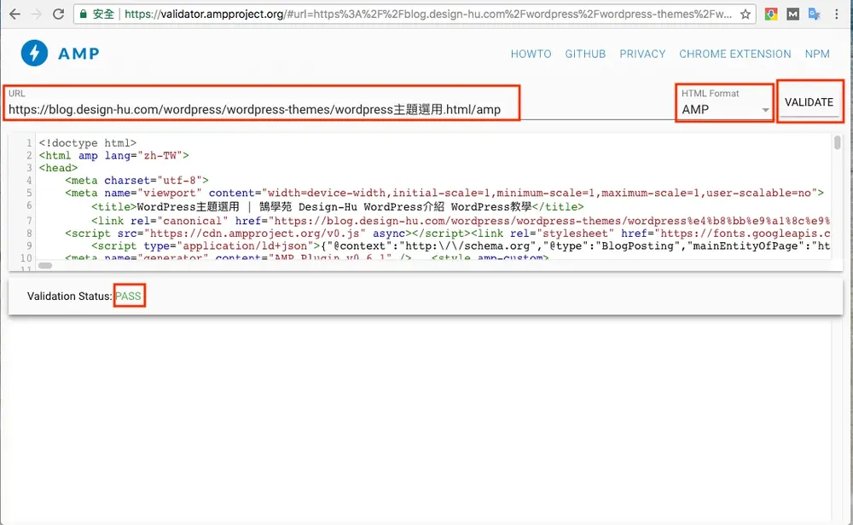
Task: Open the NPM link
Action: [x=817, y=54]
